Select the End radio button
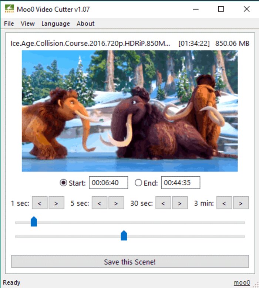 pyautogui.click(x=138, y=183)
